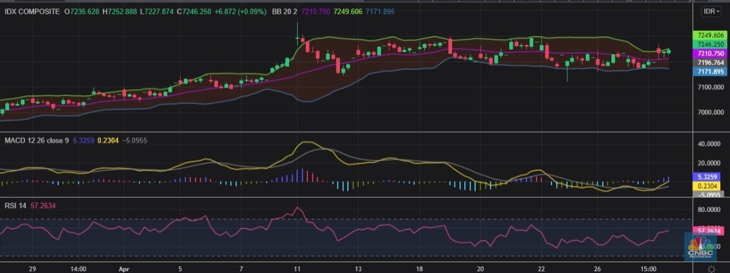The height and width of the screenshot is (273, 730).
Task: Click the 15:00 time axis label
Action: point(648,268)
